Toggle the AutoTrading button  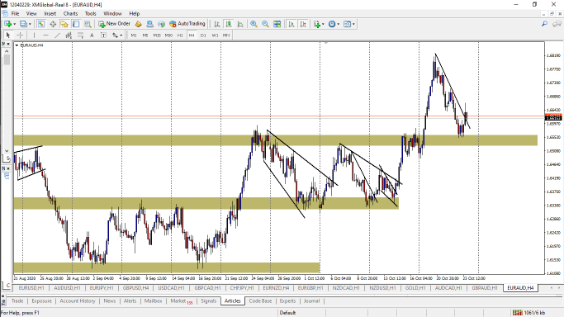click(187, 24)
